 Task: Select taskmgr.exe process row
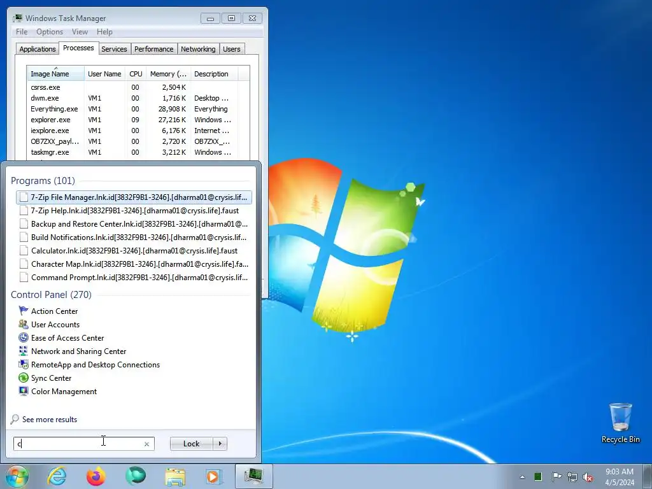(132, 152)
